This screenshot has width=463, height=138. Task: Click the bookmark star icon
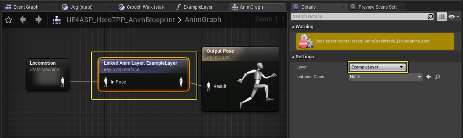click(9, 20)
